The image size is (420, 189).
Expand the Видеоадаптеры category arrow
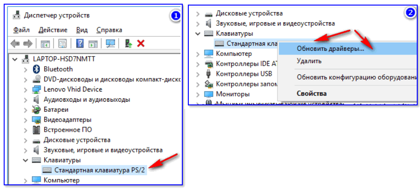click(26, 120)
